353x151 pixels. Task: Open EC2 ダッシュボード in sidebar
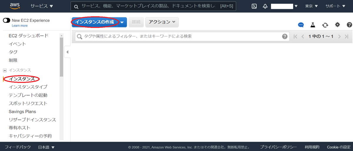tap(29, 36)
